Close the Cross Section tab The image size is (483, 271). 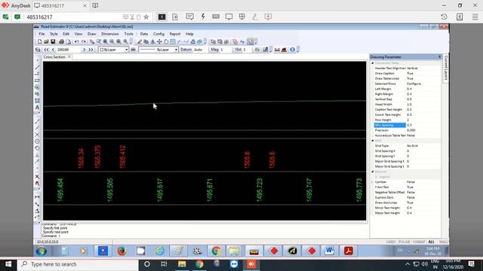(69, 57)
